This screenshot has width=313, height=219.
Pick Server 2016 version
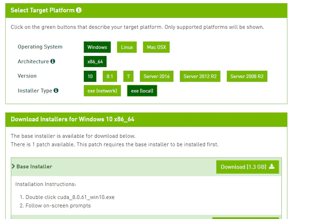point(156,76)
